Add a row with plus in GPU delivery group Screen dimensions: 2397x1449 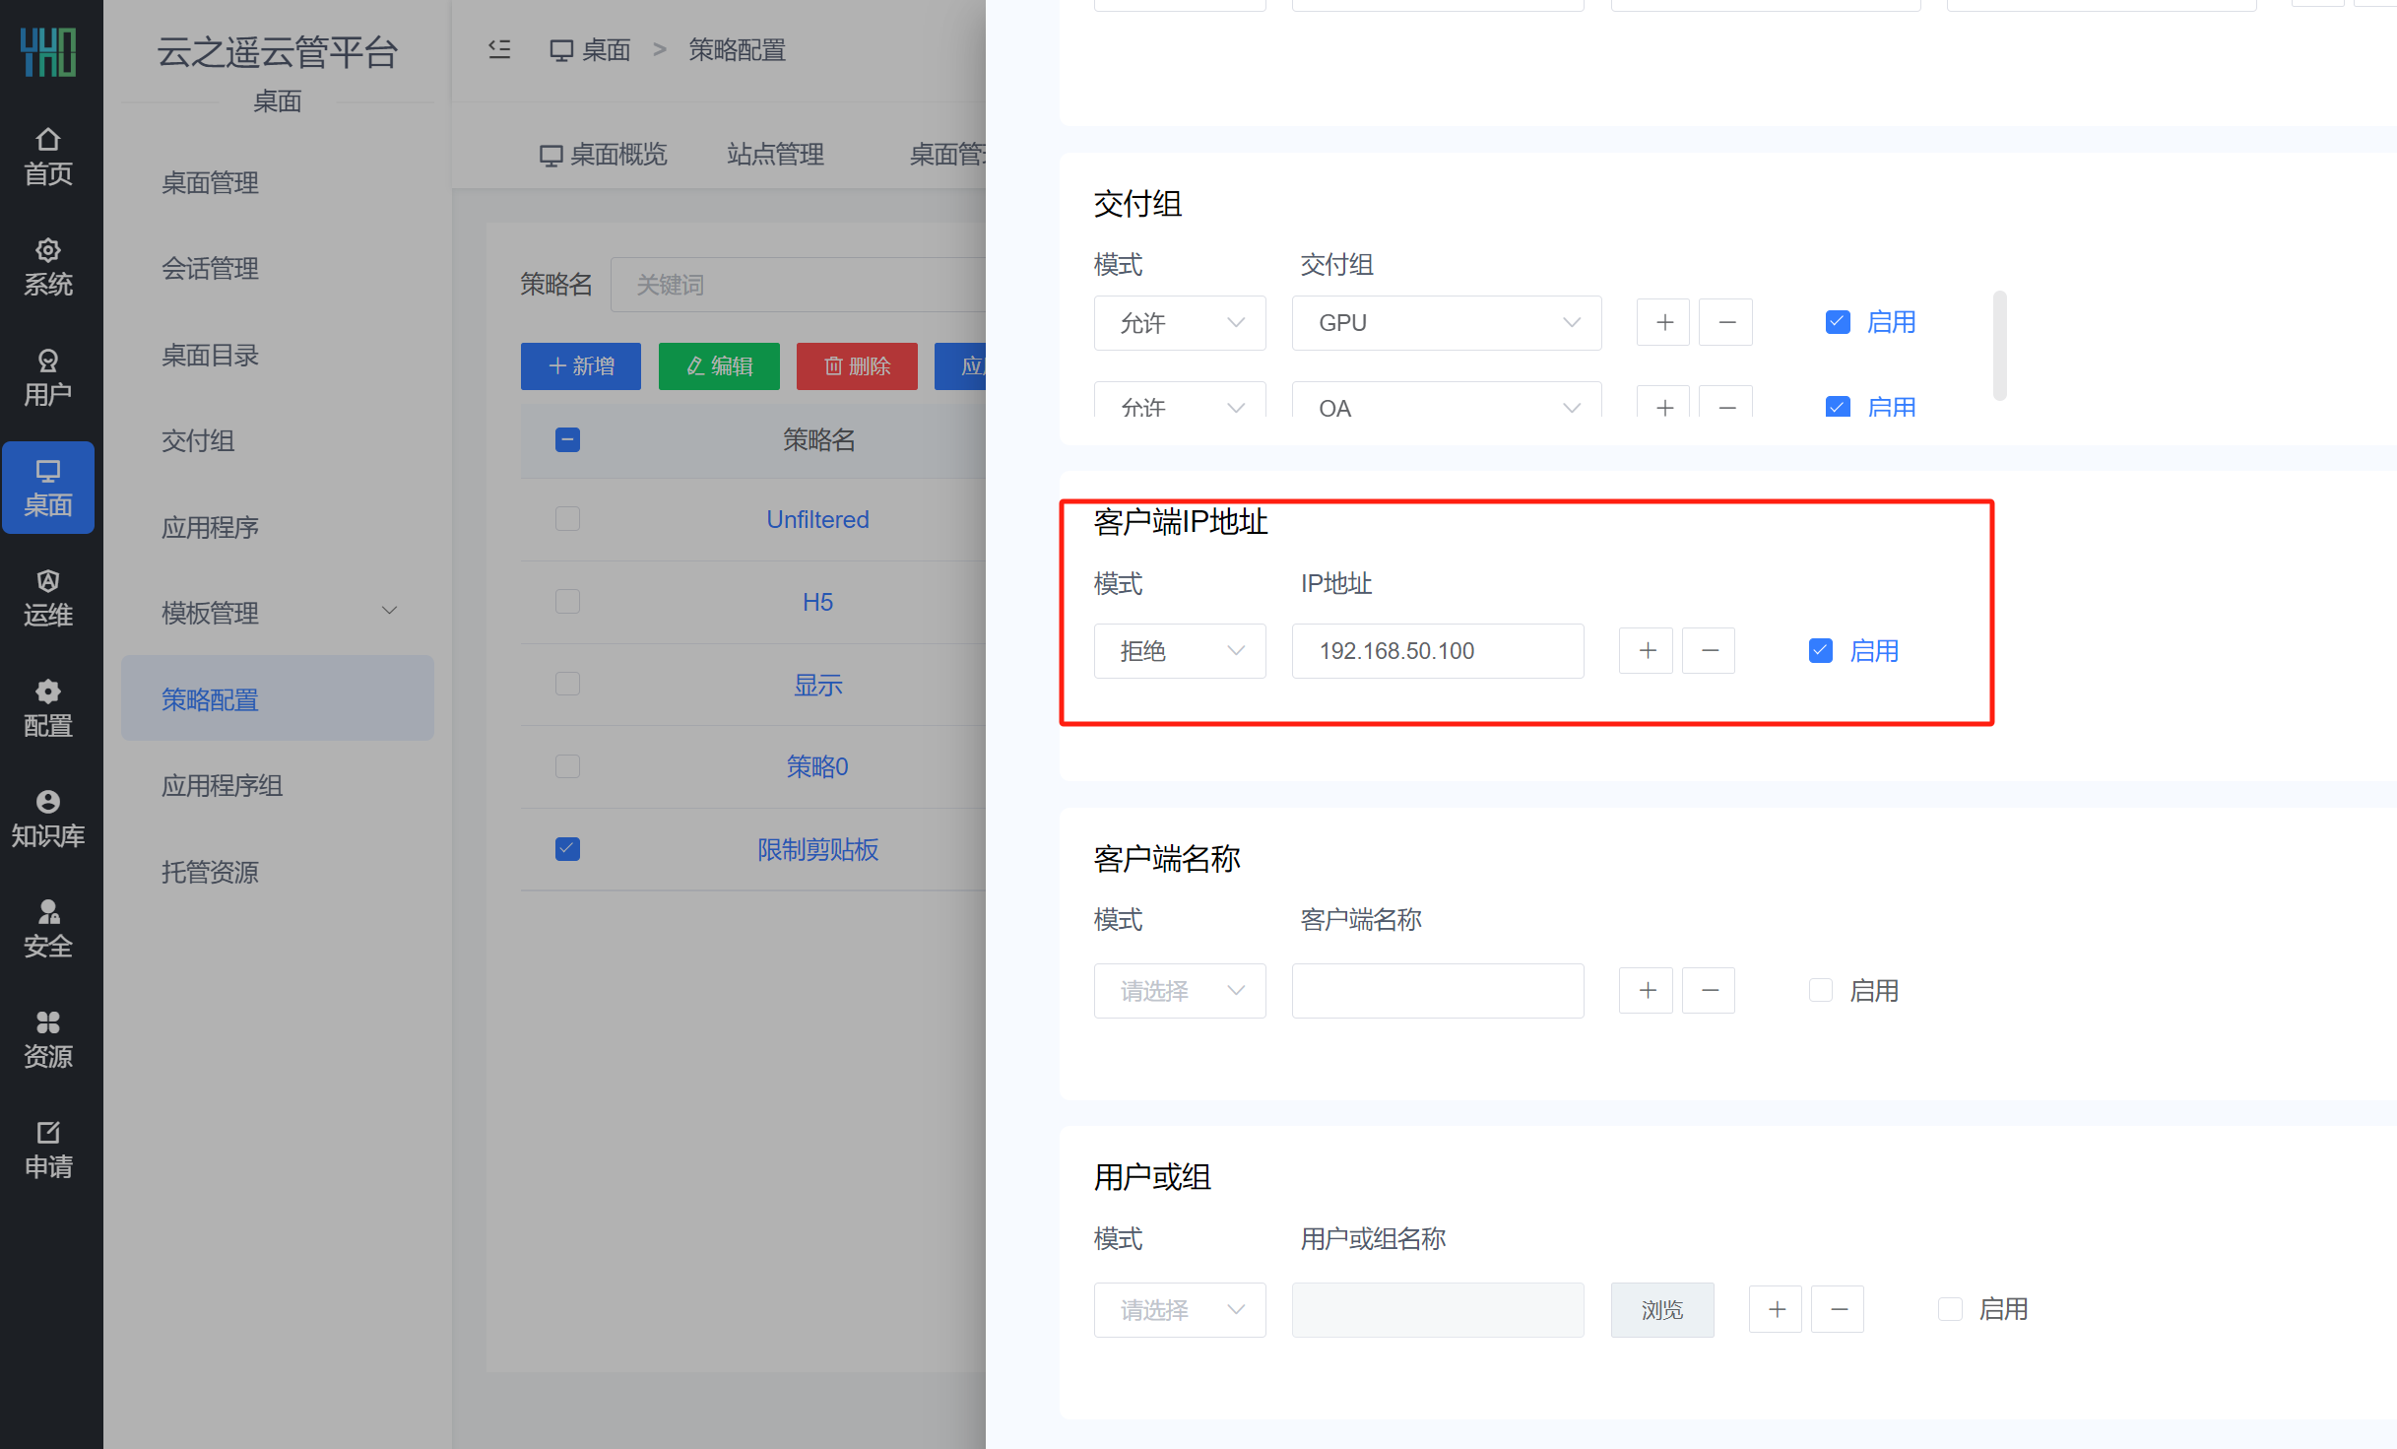[1663, 323]
